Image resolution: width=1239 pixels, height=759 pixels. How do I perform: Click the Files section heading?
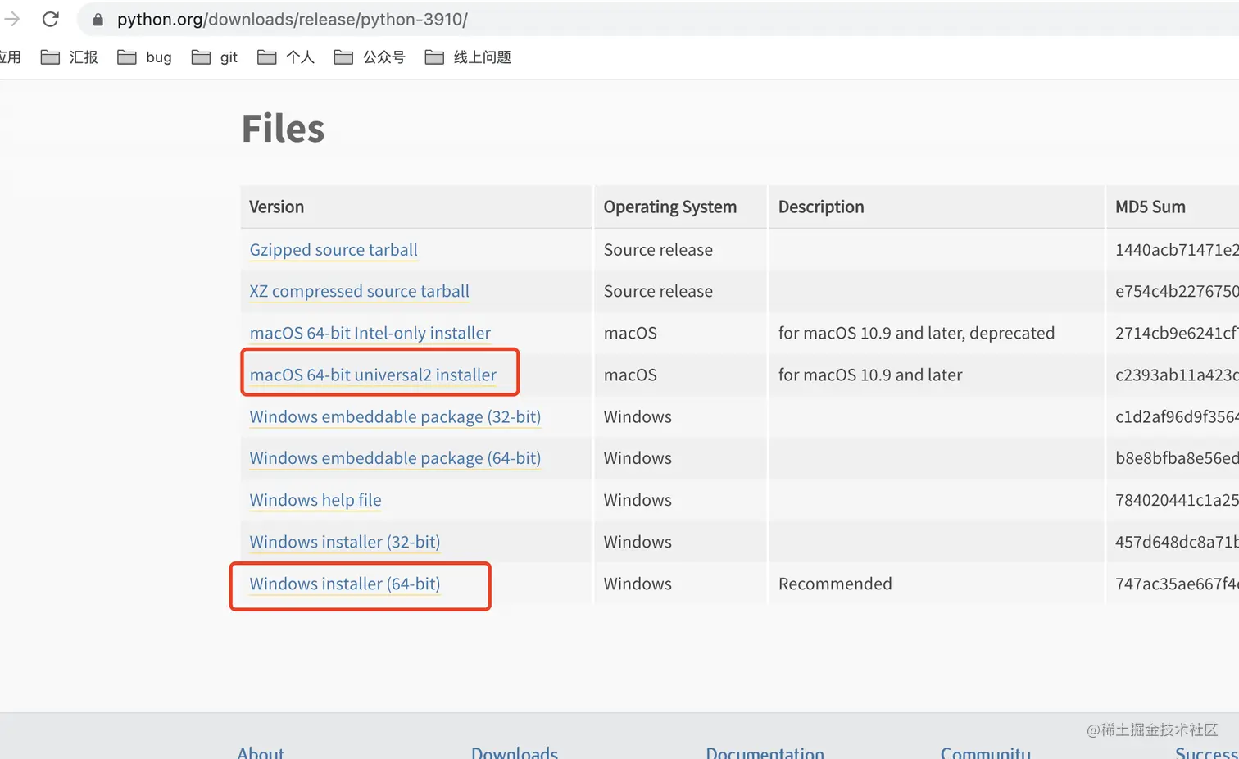(283, 129)
